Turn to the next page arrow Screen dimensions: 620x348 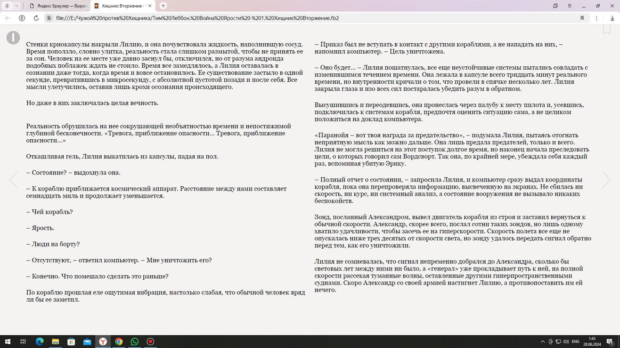pos(606,180)
